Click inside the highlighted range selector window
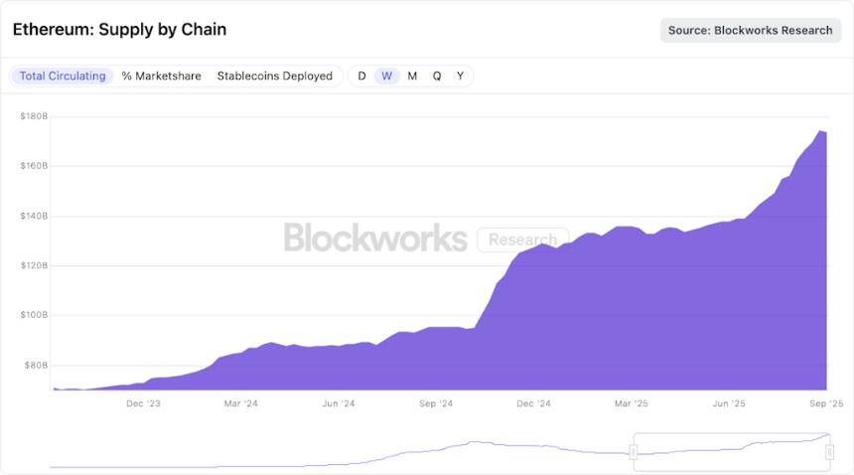854x475 pixels. point(731,453)
